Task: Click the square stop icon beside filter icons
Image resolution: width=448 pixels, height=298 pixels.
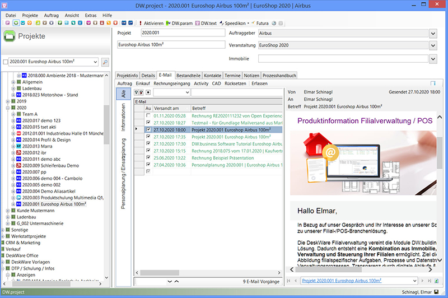Action: point(148,92)
